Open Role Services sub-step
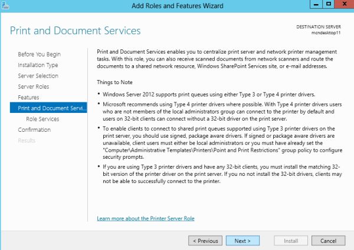Screen dimensions: 354x250 (42, 119)
